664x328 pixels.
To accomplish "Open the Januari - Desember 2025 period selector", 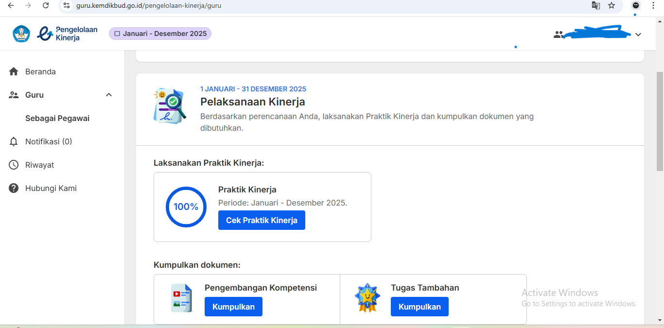I will point(160,34).
